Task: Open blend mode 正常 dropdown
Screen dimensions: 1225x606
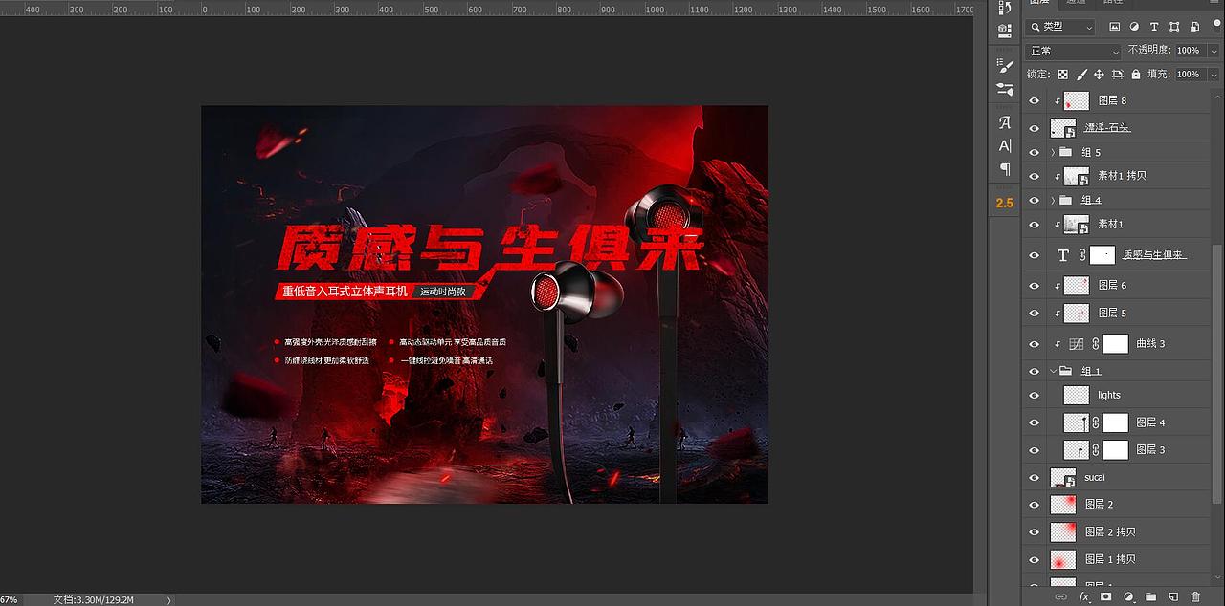Action: click(x=1074, y=51)
